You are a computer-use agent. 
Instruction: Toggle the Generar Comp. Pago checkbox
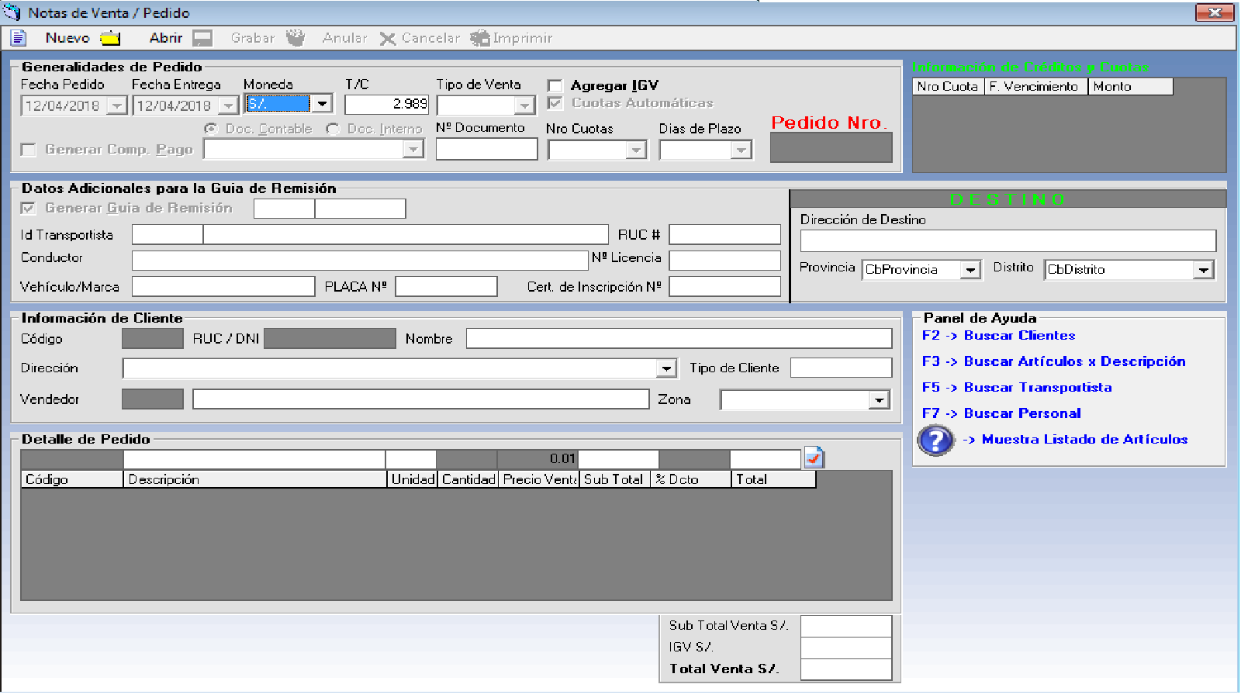pyautogui.click(x=29, y=150)
